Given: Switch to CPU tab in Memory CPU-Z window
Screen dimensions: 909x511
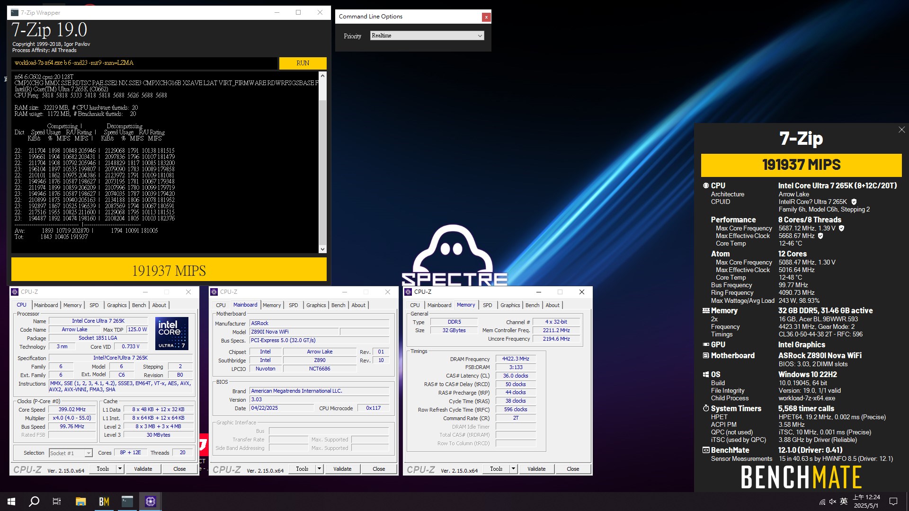Looking at the screenshot, I should pyautogui.click(x=415, y=306).
